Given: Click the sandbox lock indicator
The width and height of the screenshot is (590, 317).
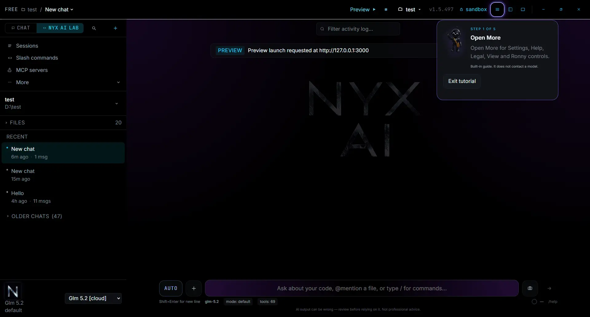Looking at the screenshot, I should (x=473, y=10).
